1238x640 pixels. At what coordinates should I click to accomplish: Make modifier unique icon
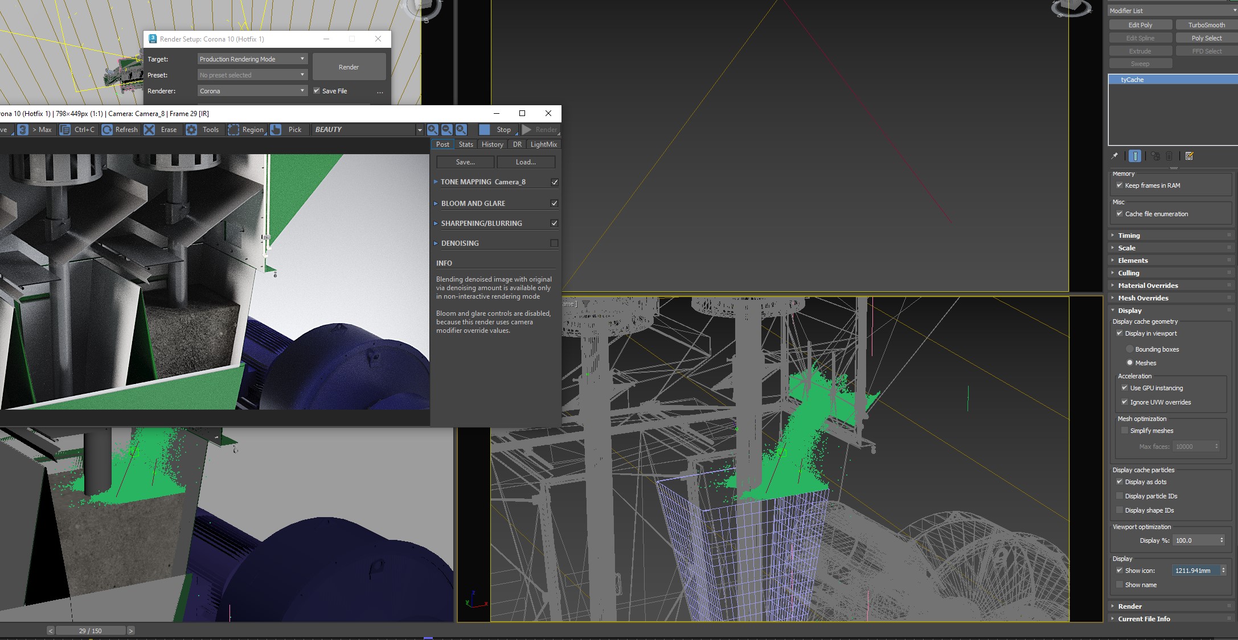tap(1155, 156)
